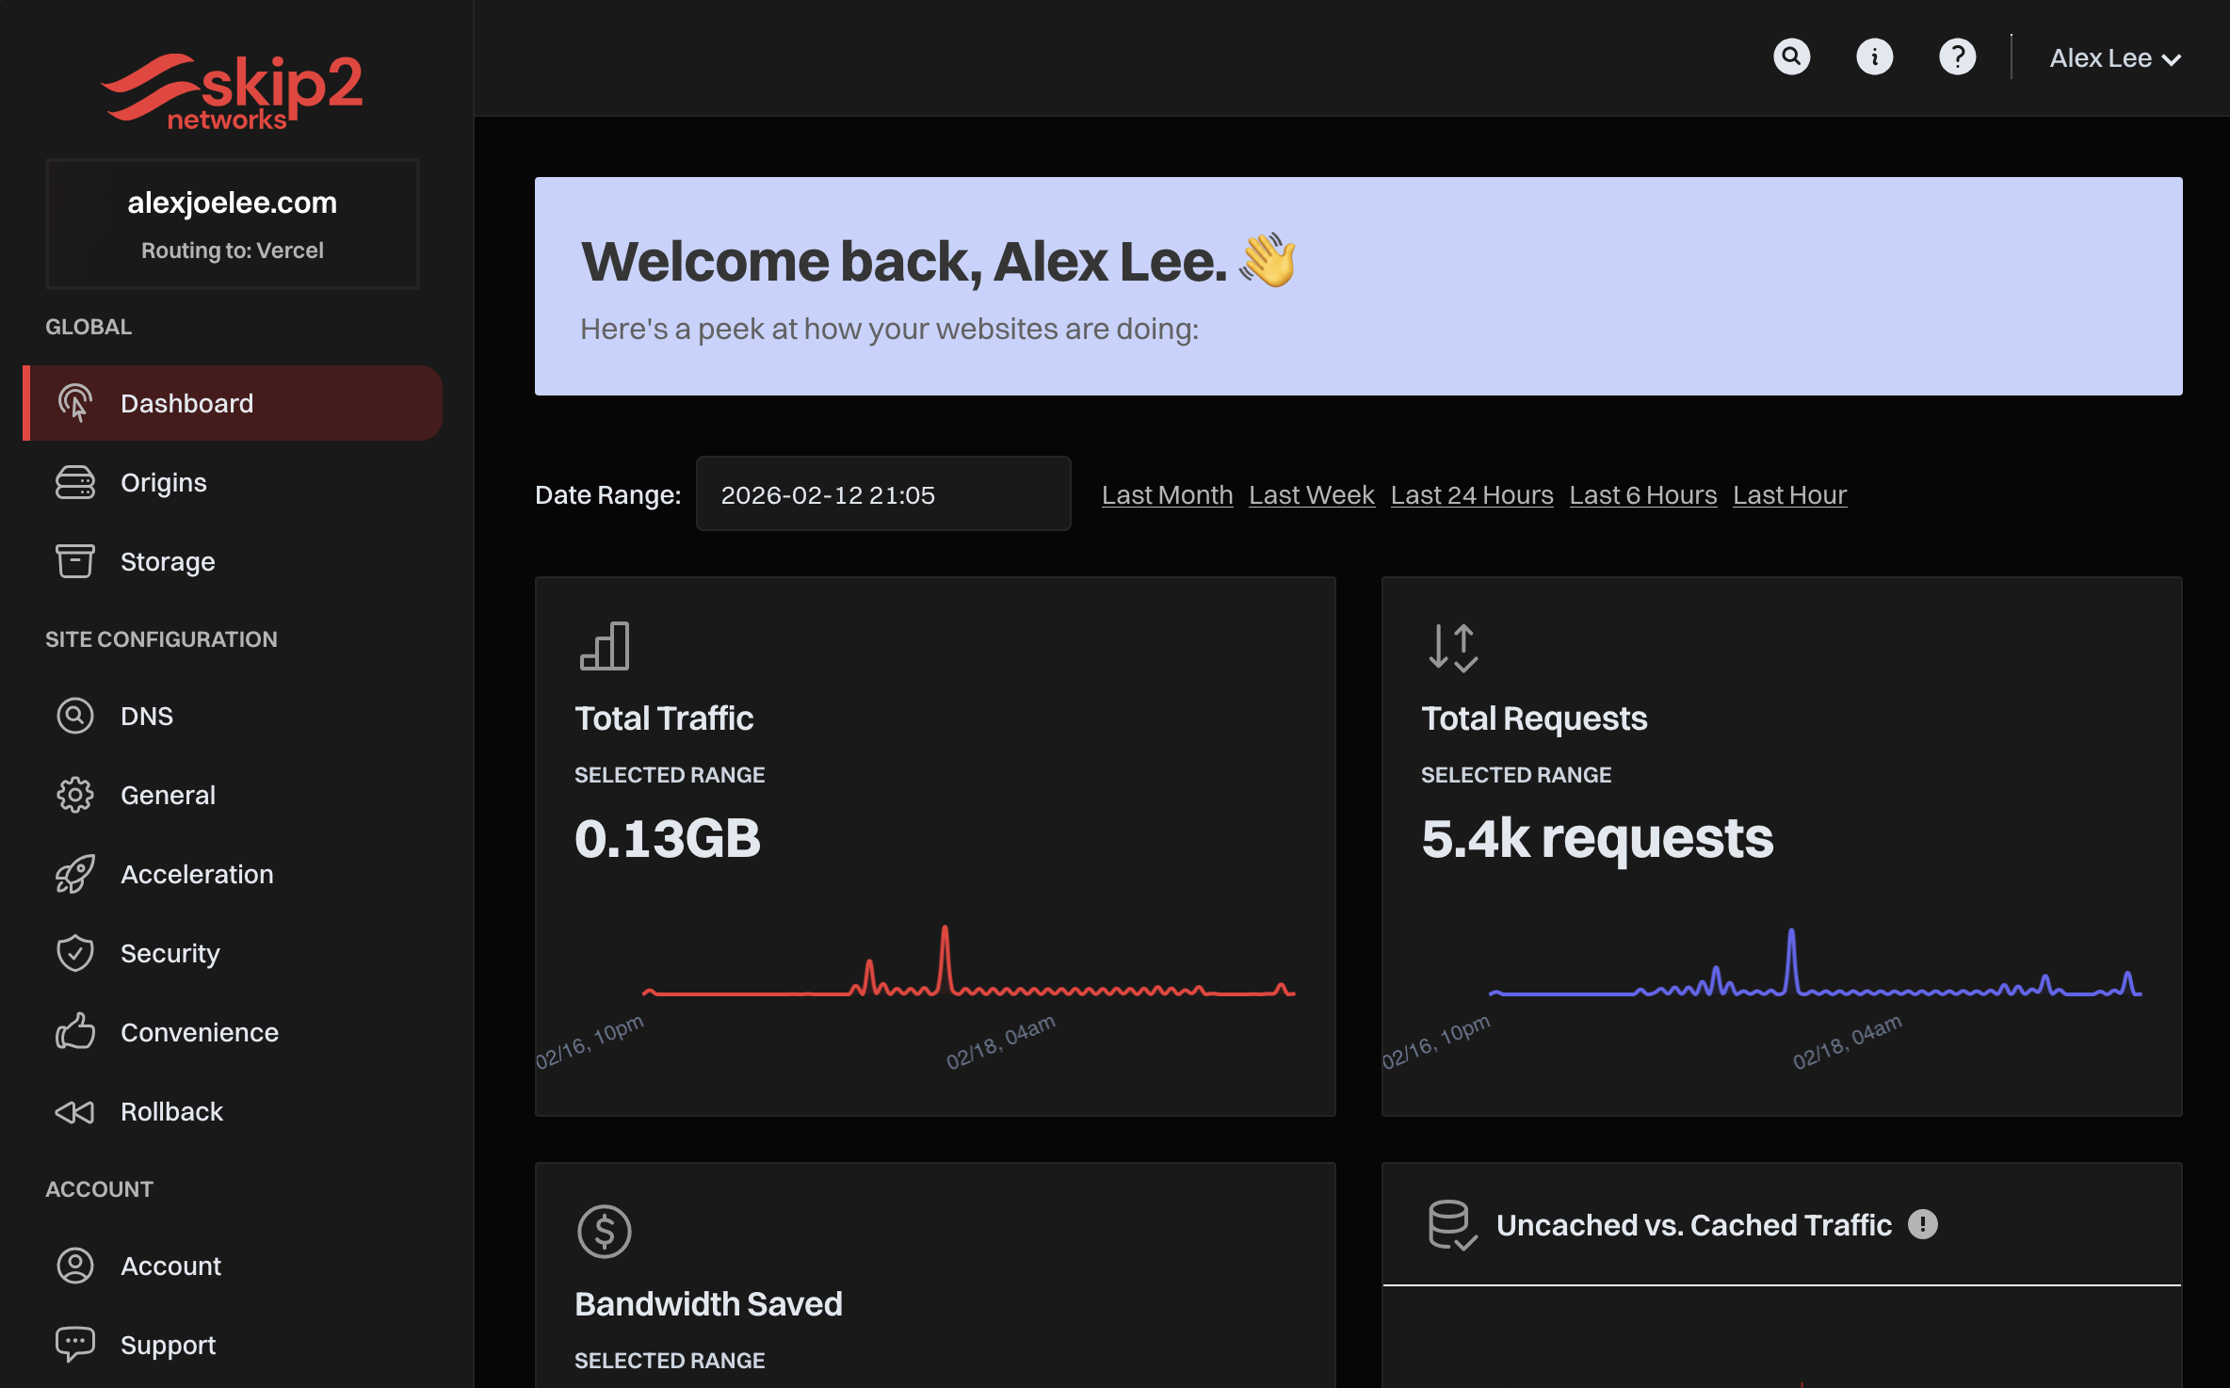Choose the Last Hour range link
This screenshot has height=1388, width=2230.
[1788, 494]
